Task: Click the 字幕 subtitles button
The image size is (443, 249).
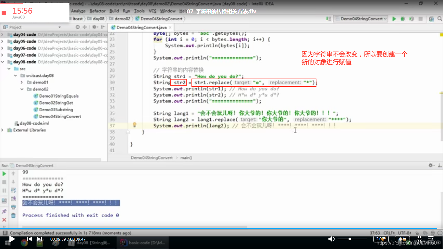Action: point(402,239)
